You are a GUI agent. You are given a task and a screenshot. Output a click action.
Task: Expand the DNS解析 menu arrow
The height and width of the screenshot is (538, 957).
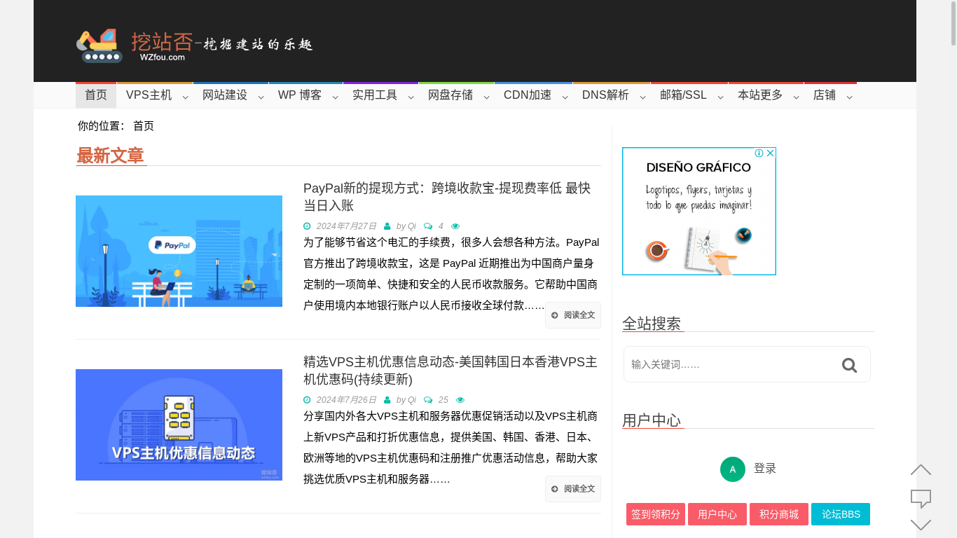642,97
